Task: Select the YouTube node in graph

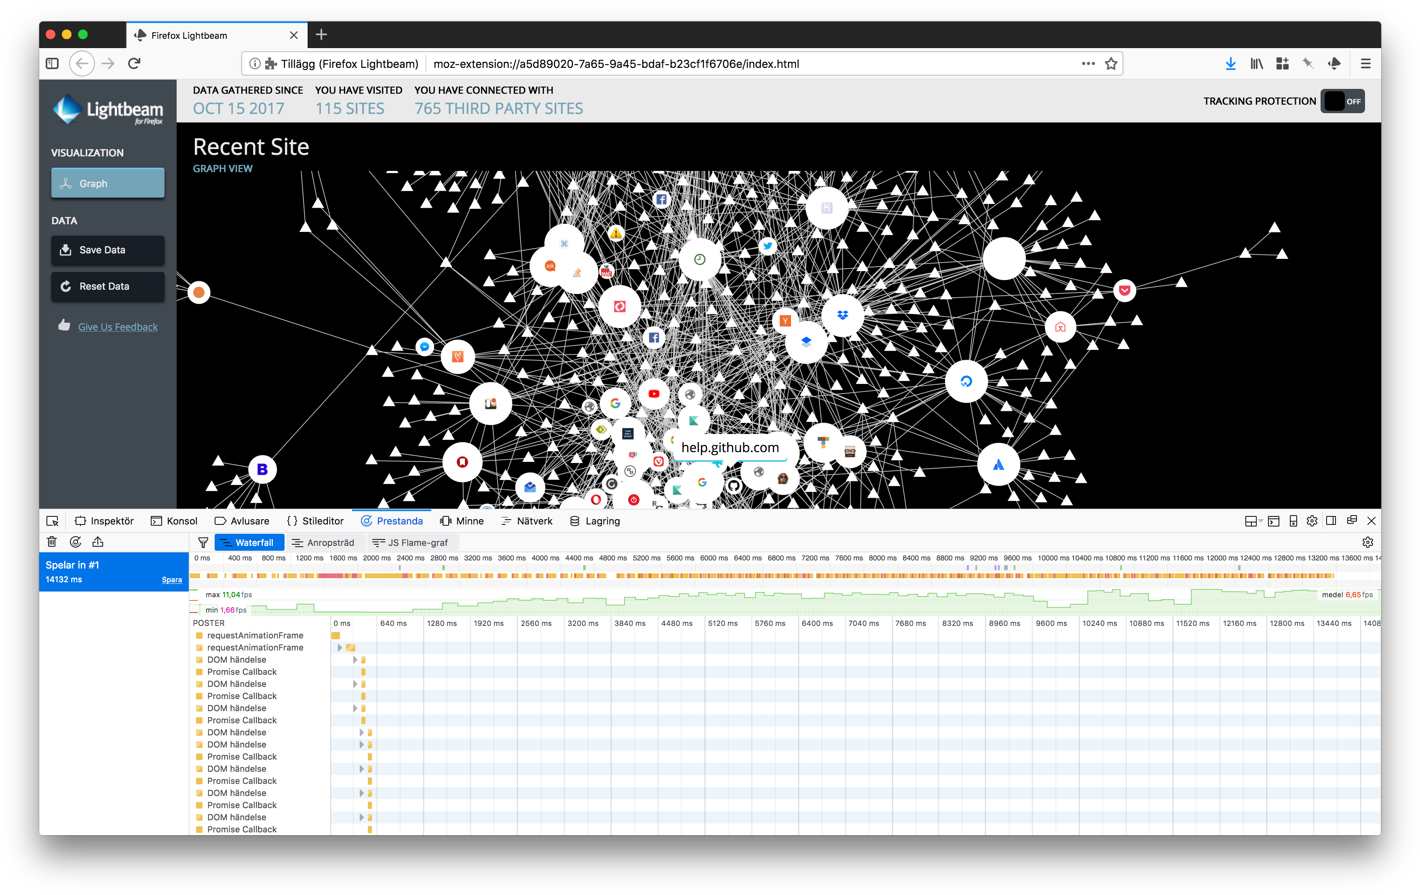Action: pos(653,393)
